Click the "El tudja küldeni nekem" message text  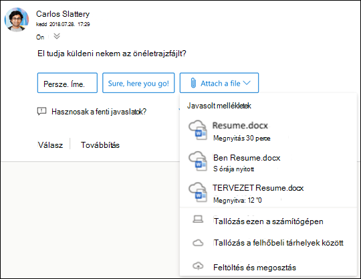[x=112, y=54]
